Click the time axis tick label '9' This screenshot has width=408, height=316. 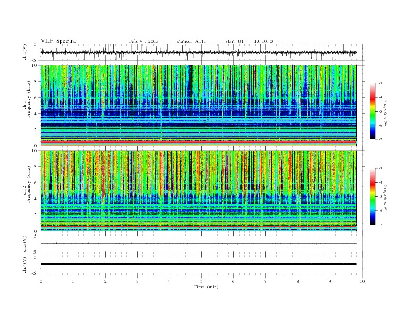tap(330, 281)
